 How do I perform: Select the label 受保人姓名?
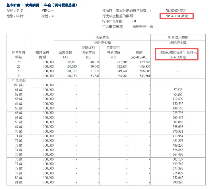15,11
